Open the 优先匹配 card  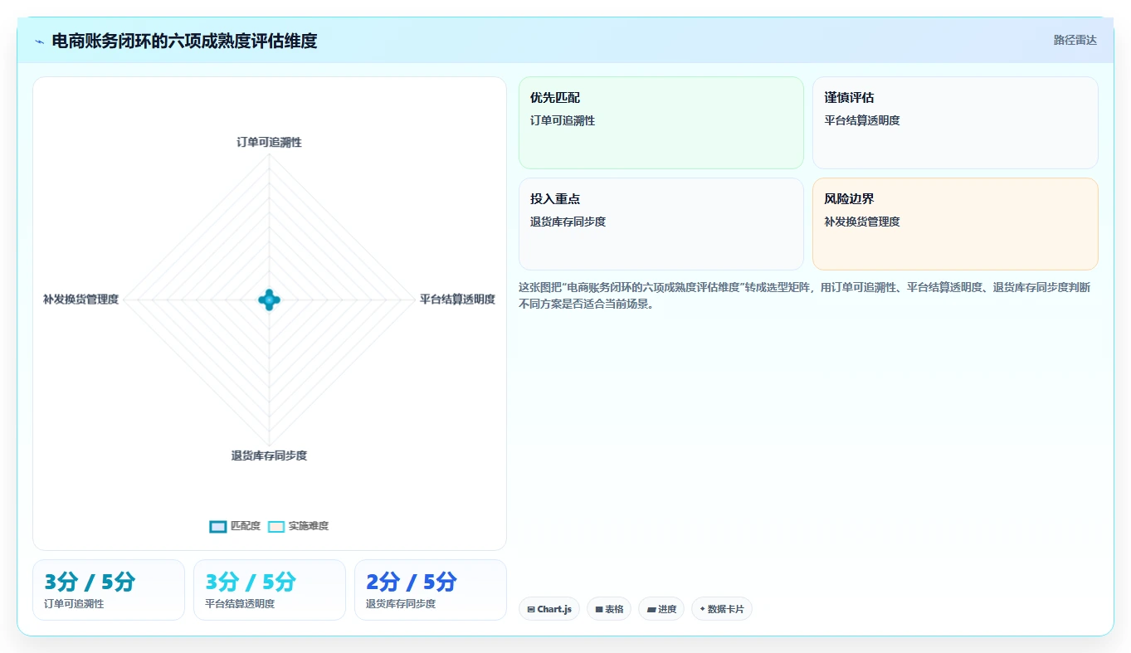click(661, 123)
